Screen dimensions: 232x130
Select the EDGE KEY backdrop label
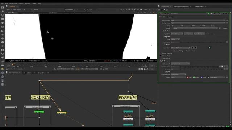(128, 98)
